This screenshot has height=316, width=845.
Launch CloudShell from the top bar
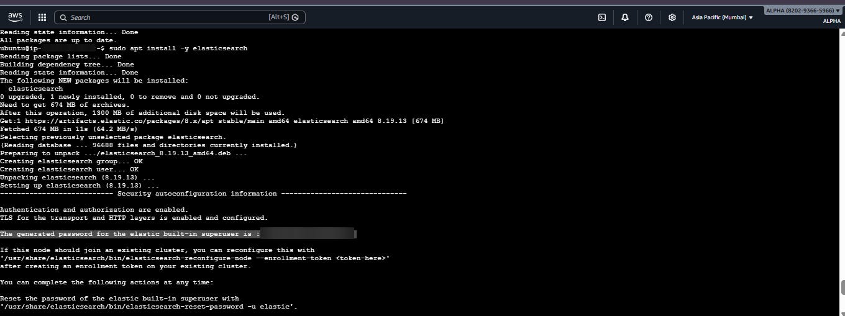pyautogui.click(x=602, y=17)
